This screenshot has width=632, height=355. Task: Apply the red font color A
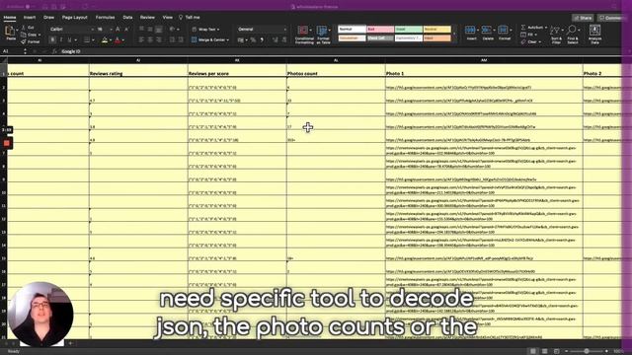[x=118, y=39]
